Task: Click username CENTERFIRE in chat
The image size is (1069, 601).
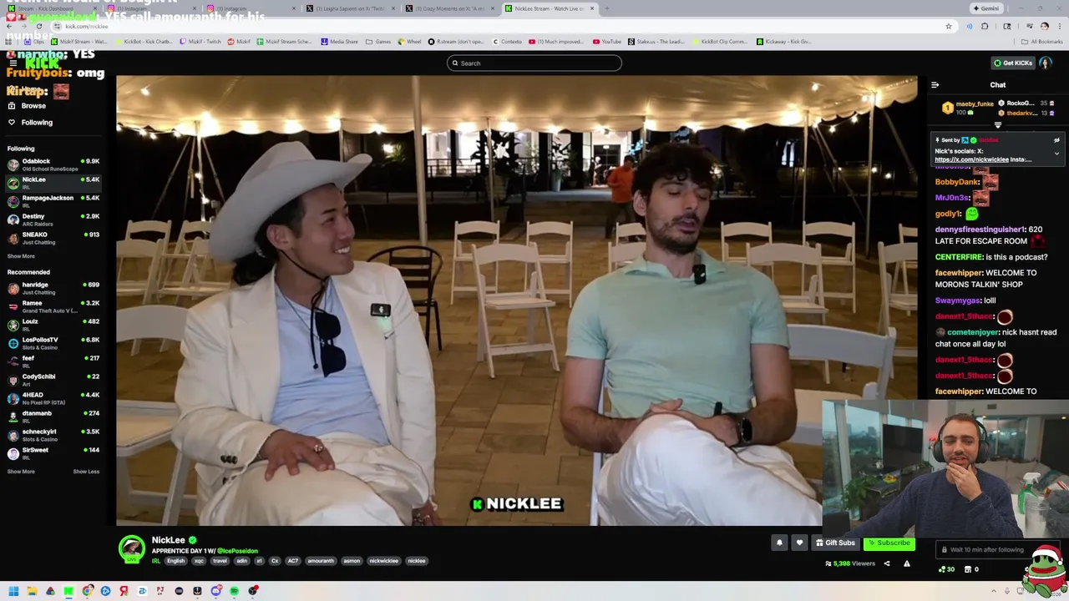Action: 959,257
